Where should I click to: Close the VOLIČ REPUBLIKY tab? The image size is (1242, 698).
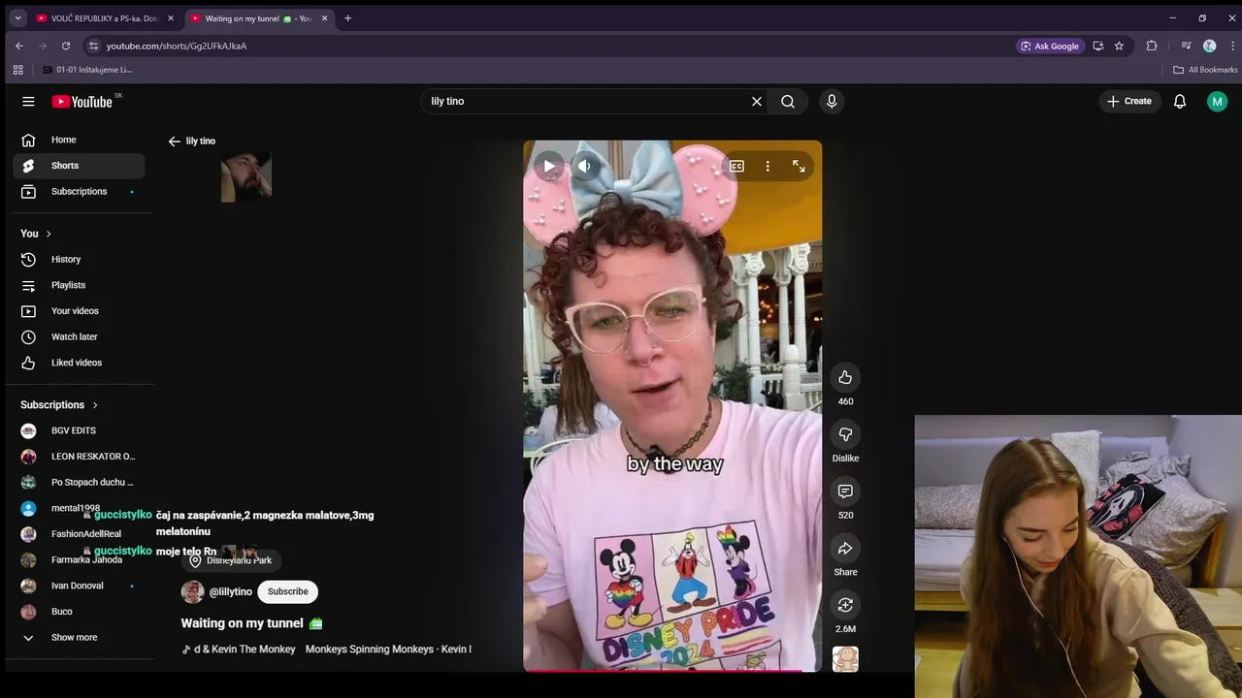(171, 18)
